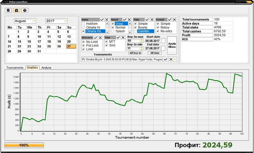Enable the Satellite prize checkbox
This screenshot has width=254, height=153.
(135, 31)
